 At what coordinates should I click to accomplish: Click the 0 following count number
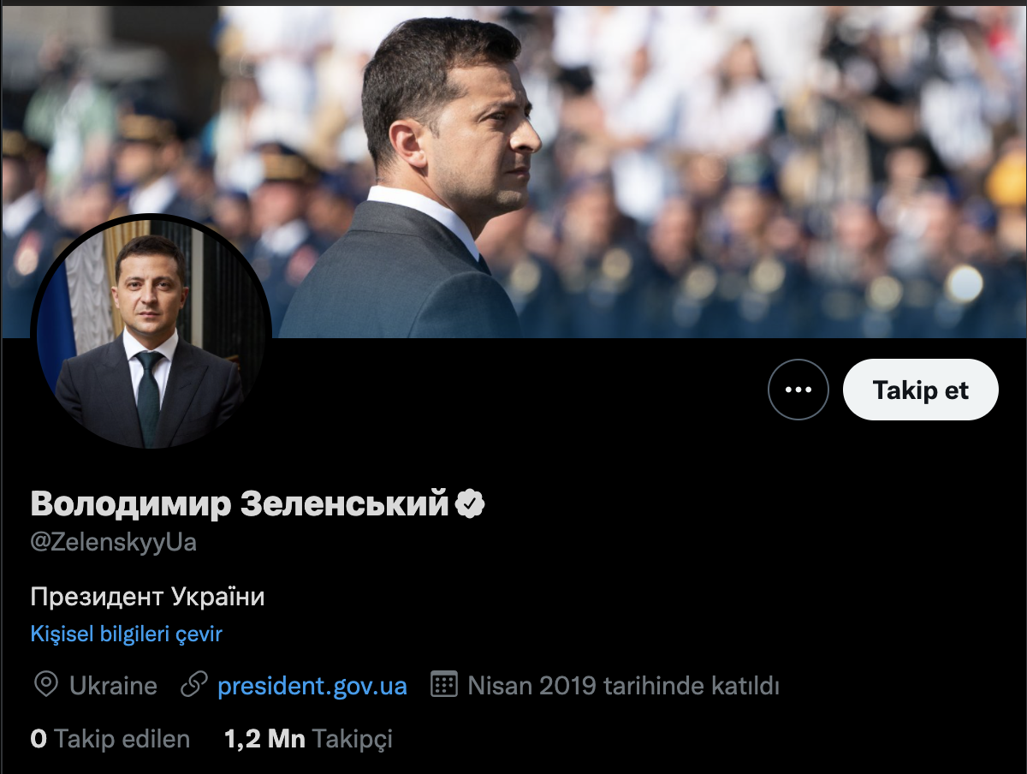pyautogui.click(x=39, y=738)
